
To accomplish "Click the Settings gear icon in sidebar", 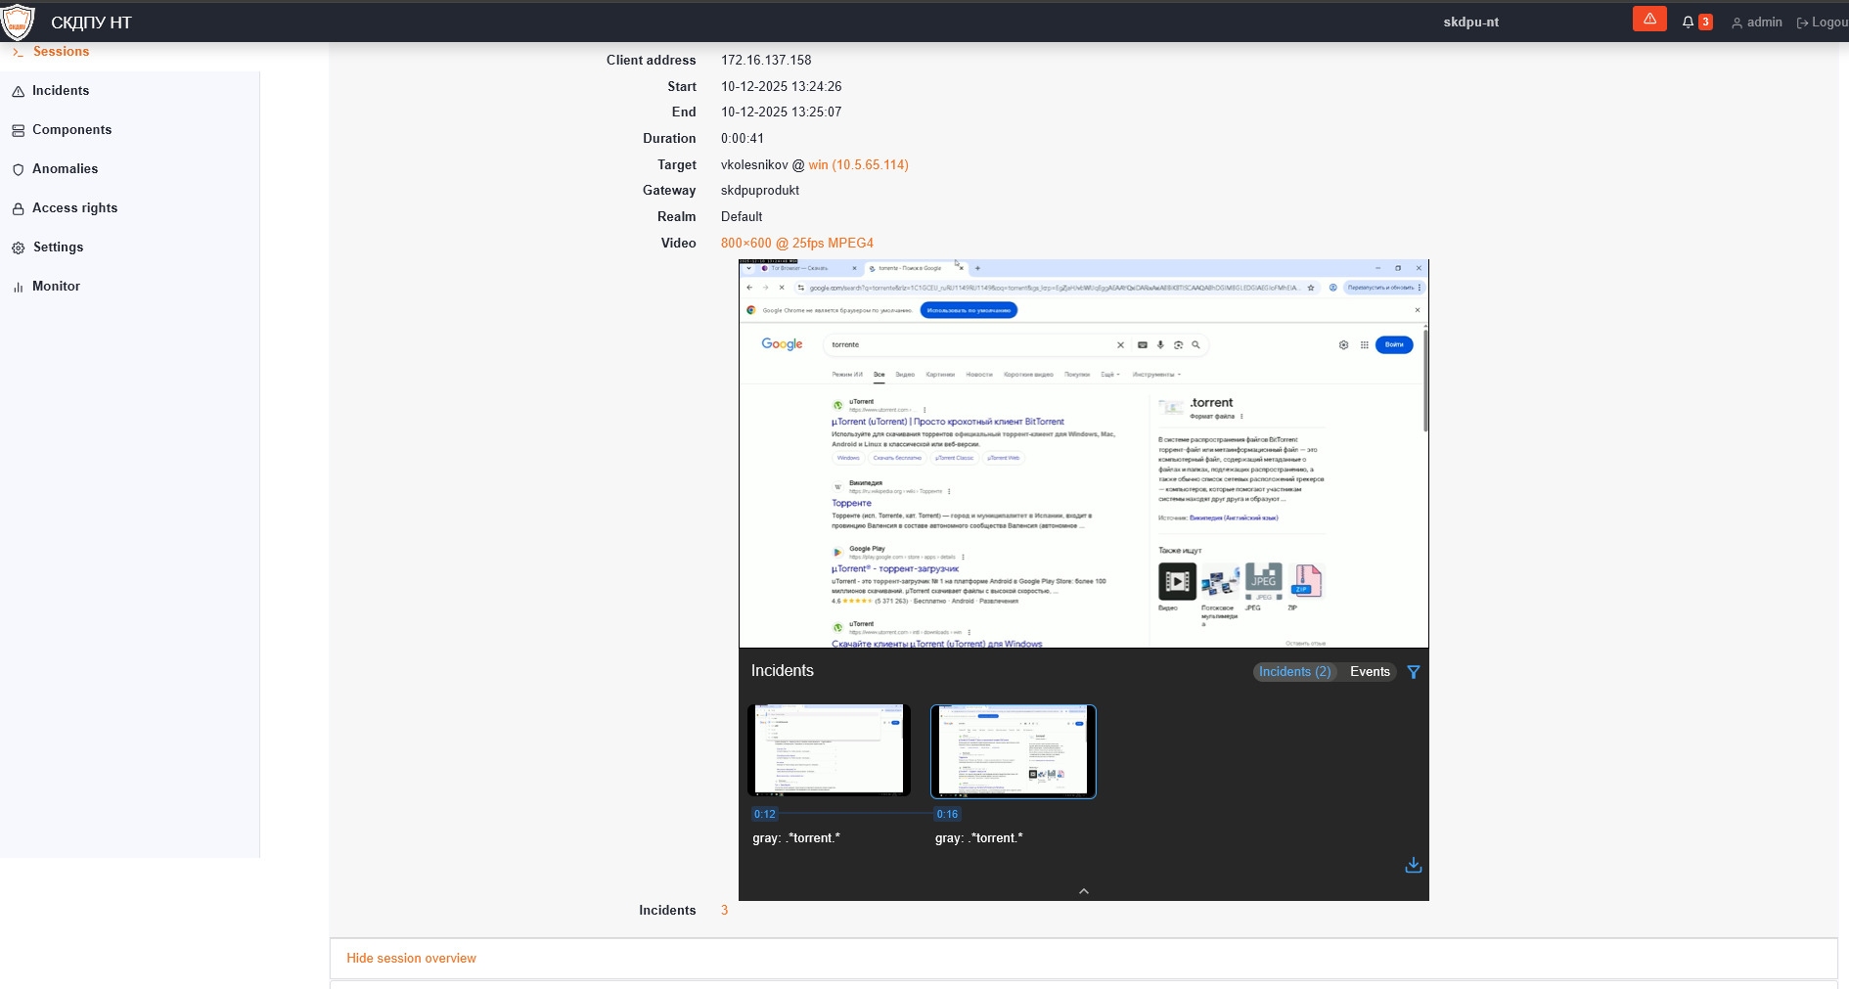I will pyautogui.click(x=18, y=247).
